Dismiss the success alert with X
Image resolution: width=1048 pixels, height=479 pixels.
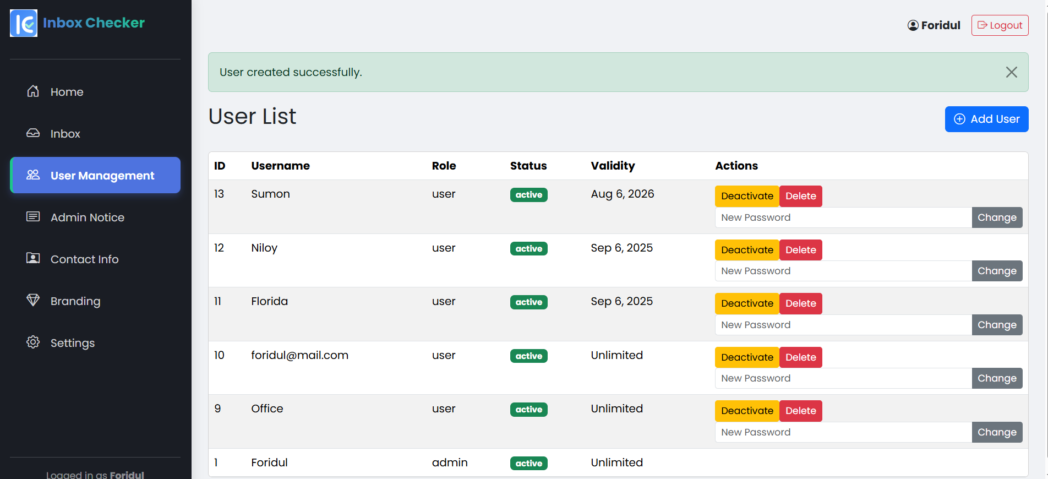coord(1012,72)
